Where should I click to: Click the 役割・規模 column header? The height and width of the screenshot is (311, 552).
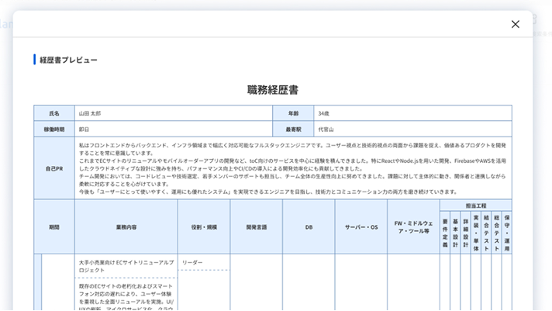coord(204,227)
